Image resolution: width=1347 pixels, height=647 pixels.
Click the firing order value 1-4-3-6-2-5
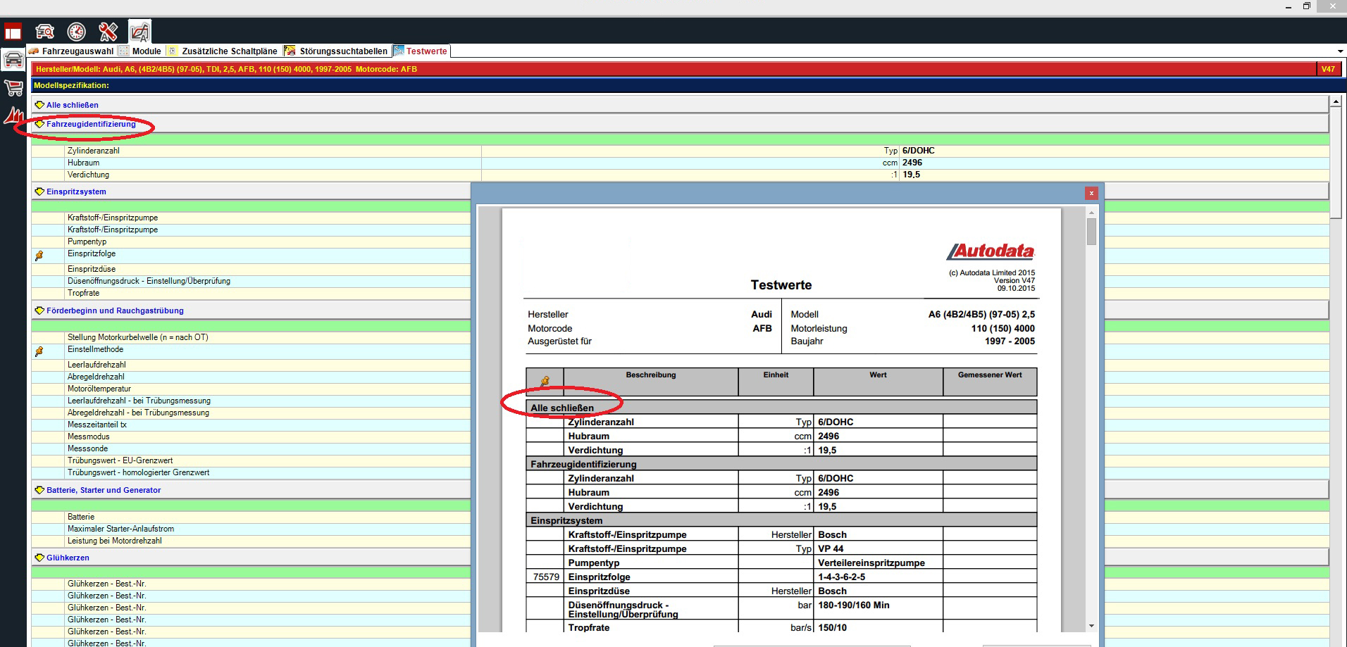click(x=842, y=577)
